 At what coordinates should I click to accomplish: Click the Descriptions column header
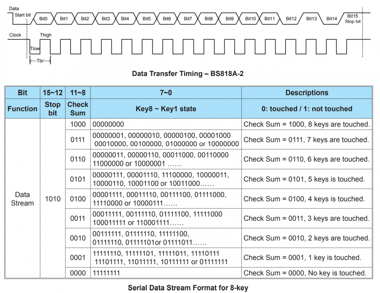tap(307, 93)
